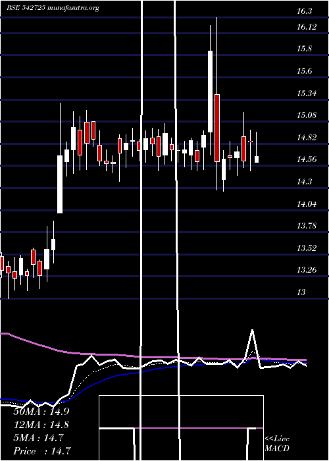Select the 5MA : 14.7 readout
The width and height of the screenshot is (329, 461).
(x=38, y=438)
